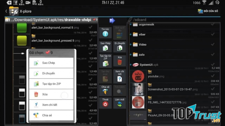Choose Di chuyển in selection popup

51,73
